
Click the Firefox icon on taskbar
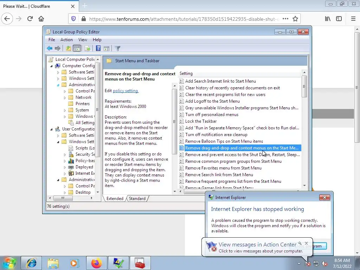point(96,263)
